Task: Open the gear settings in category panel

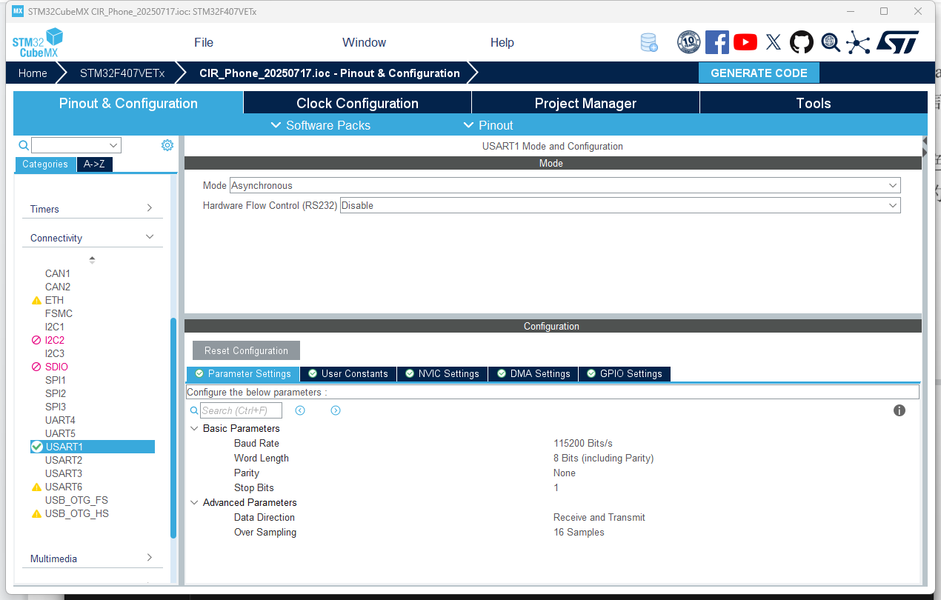Action: point(167,145)
